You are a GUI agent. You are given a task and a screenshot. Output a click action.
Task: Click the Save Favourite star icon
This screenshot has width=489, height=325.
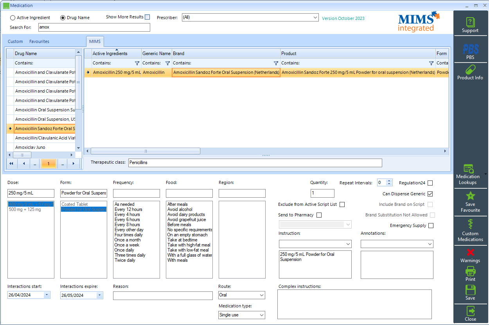(470, 196)
